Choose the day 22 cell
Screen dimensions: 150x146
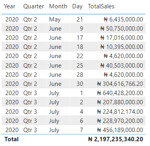click(x=80, y=56)
